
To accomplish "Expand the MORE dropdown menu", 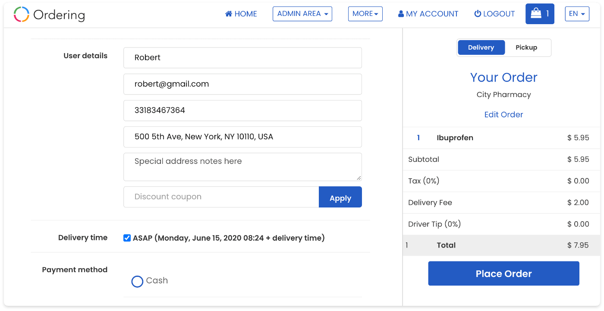I will click(x=365, y=14).
